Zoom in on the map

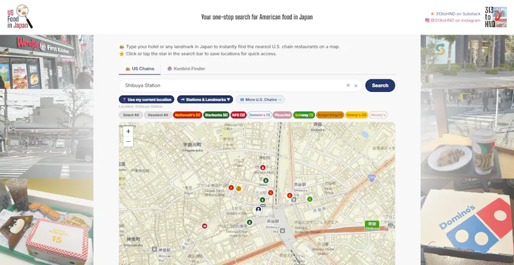(x=128, y=132)
